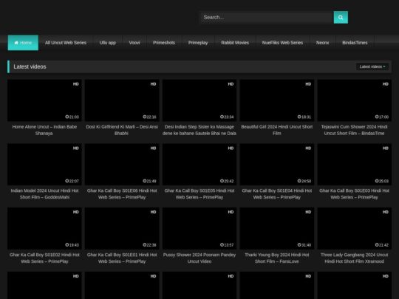This screenshot has width=399, height=299.
Task: Go to the Home tab
Action: click(x=23, y=43)
